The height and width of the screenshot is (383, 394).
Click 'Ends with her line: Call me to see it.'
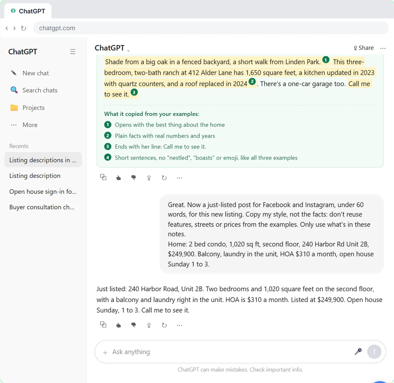161,147
